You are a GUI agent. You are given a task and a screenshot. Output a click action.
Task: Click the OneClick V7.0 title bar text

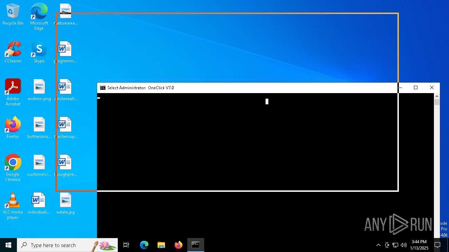point(141,88)
